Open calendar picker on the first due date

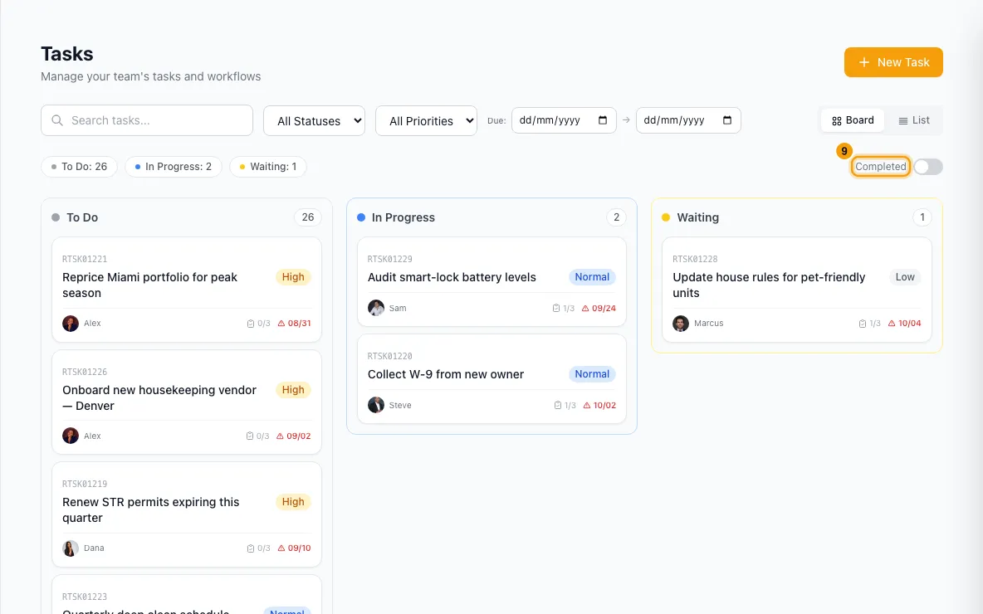tap(603, 120)
